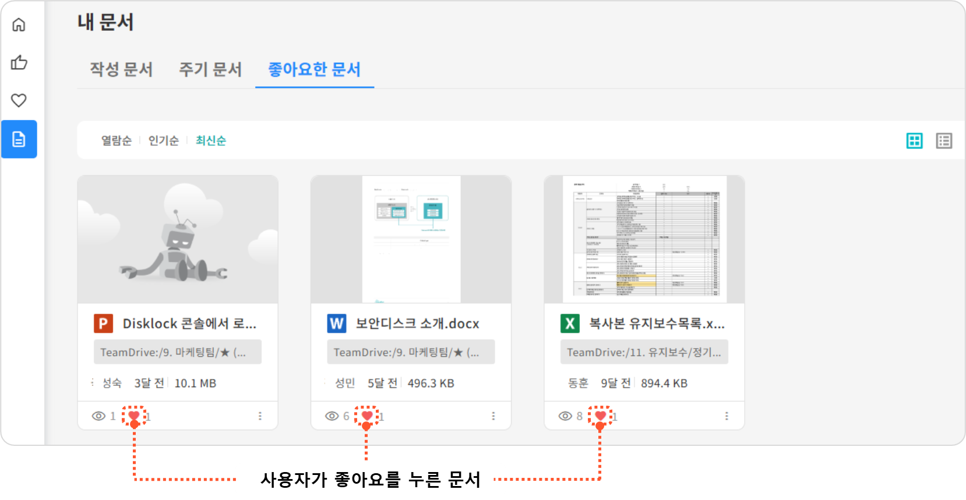This screenshot has width=966, height=500.
Task: Click the TeamDrive:/11. 유지보수 path label
Action: click(x=644, y=352)
